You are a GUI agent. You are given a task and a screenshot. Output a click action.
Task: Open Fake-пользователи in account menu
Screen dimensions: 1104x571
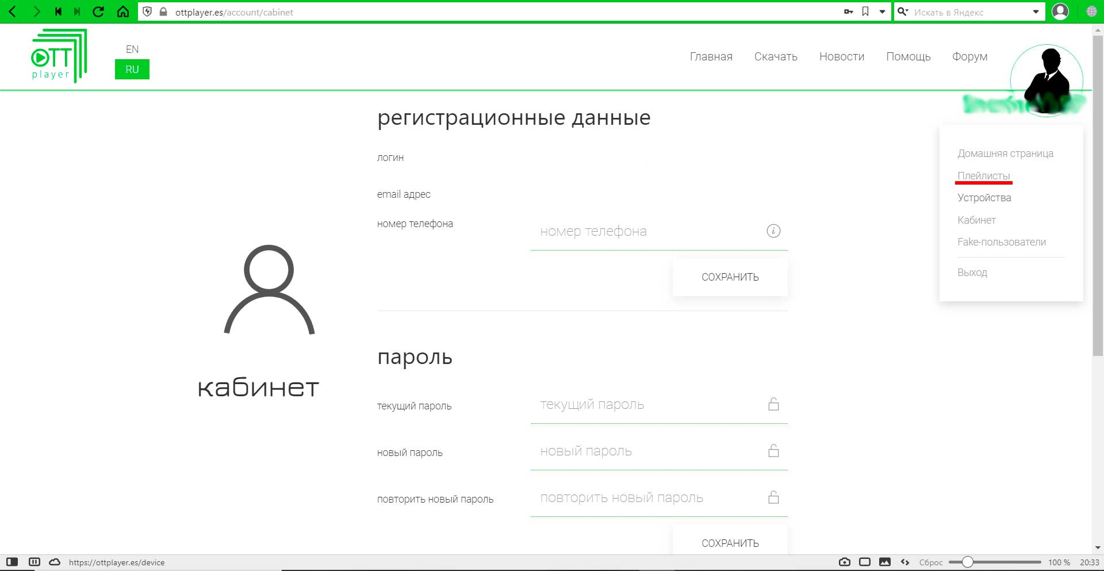coord(1001,242)
